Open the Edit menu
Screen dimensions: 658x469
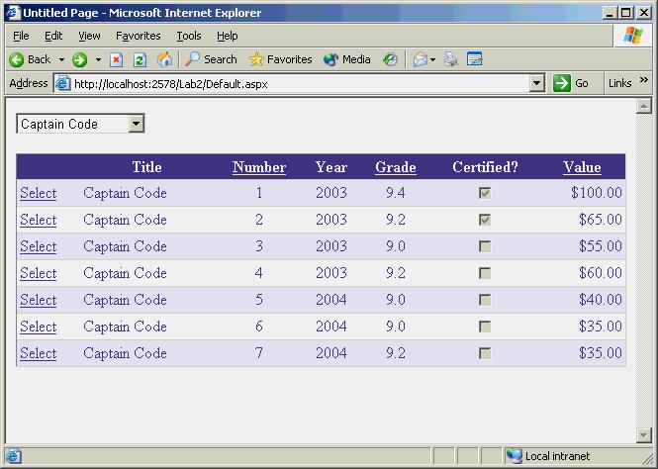[53, 36]
